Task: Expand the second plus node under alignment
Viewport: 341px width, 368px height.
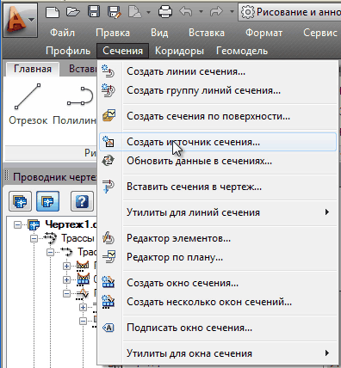Action: [x=66, y=279]
